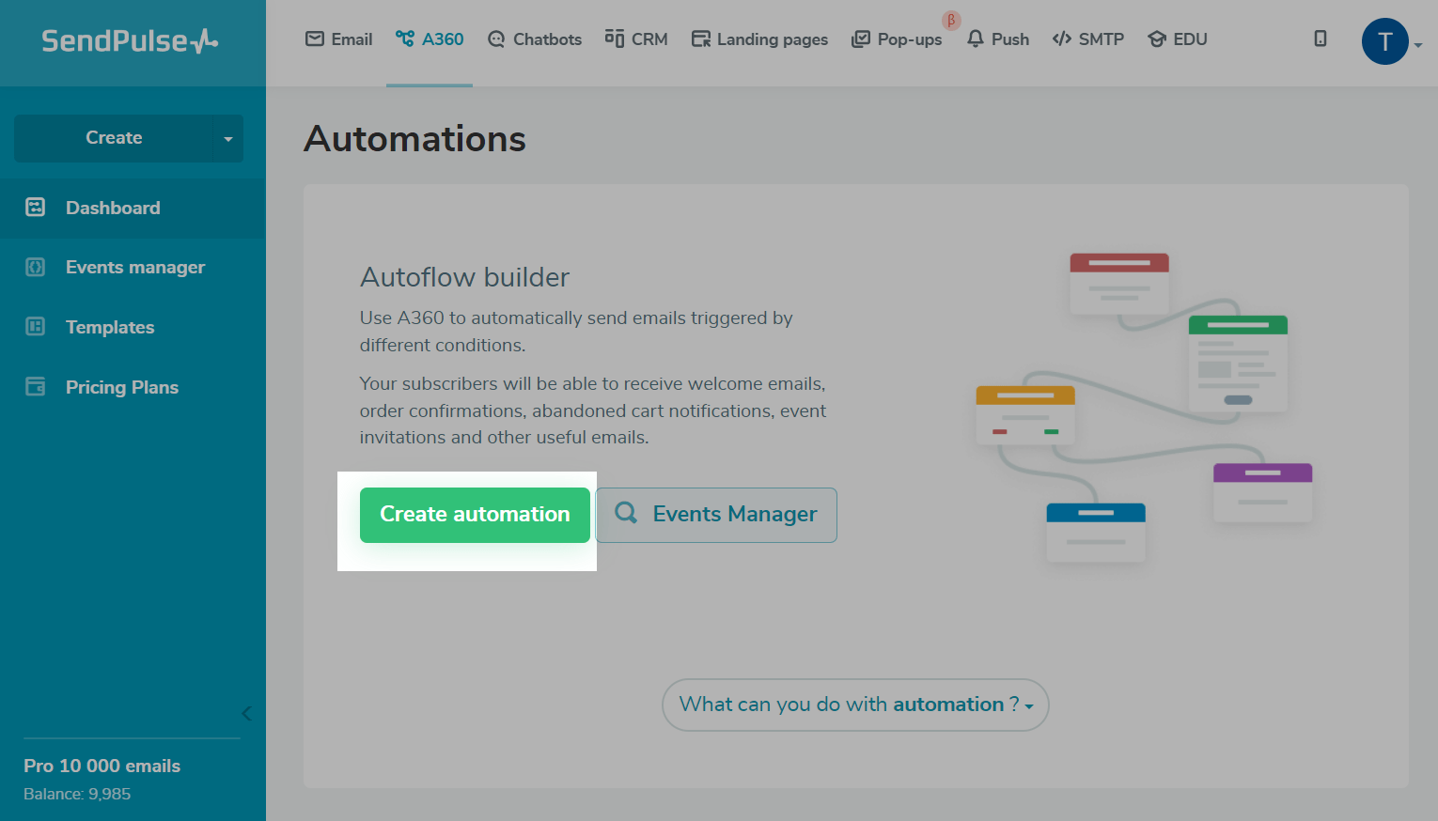
Task: Expand 'What can you do with automation?'
Action: click(855, 705)
